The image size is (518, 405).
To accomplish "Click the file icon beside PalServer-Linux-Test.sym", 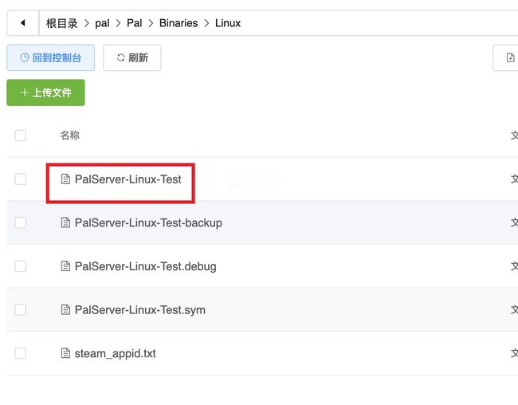I will [65, 310].
